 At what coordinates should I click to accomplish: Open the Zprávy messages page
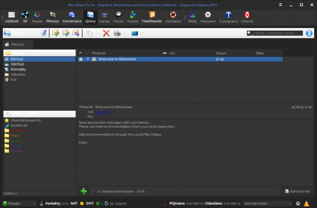[90, 17]
